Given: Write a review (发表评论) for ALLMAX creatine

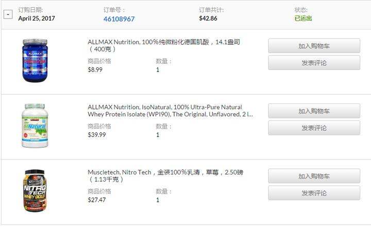Looking at the screenshot, I should (x=314, y=63).
